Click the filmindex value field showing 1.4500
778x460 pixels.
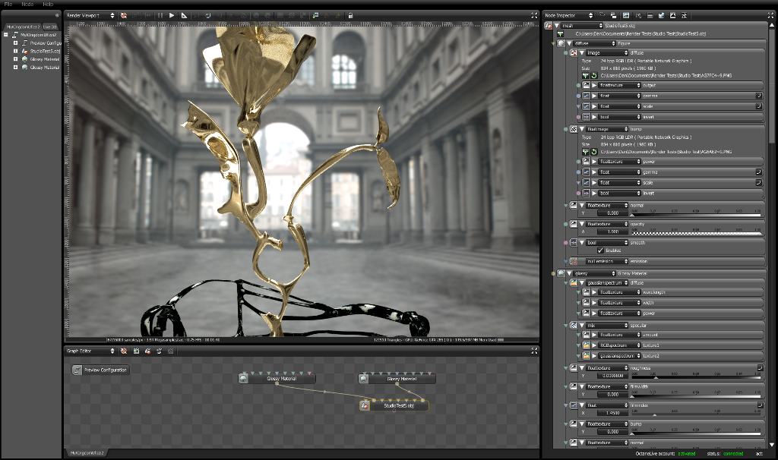tap(612, 413)
